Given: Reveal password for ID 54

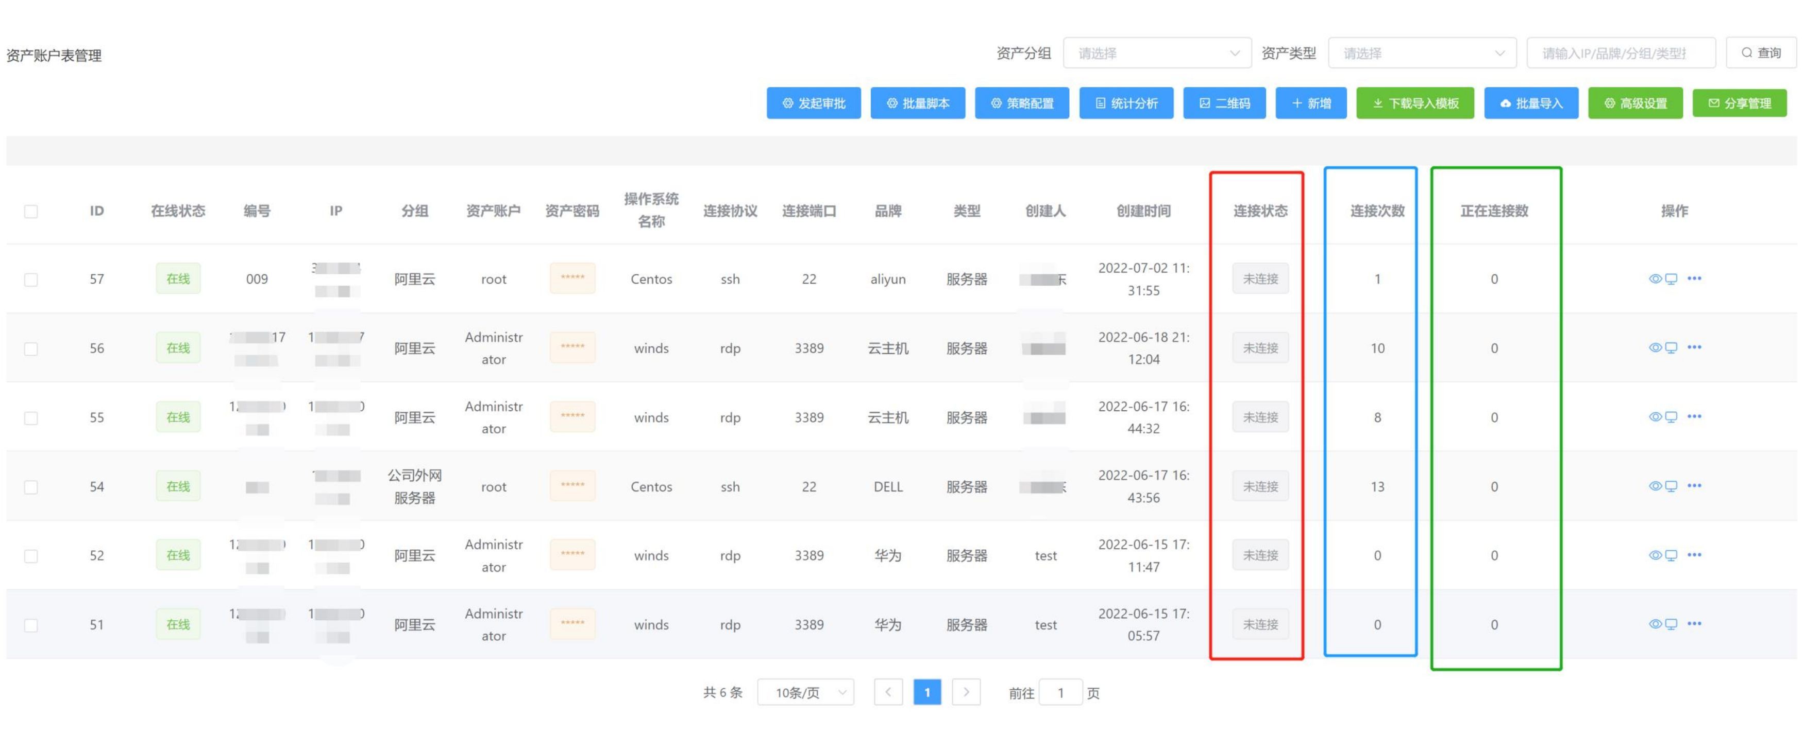Looking at the screenshot, I should (x=572, y=486).
